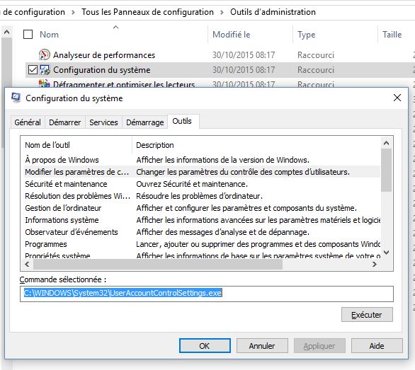Sort by the Taille column header
The width and height of the screenshot is (415, 370).
[x=392, y=35]
